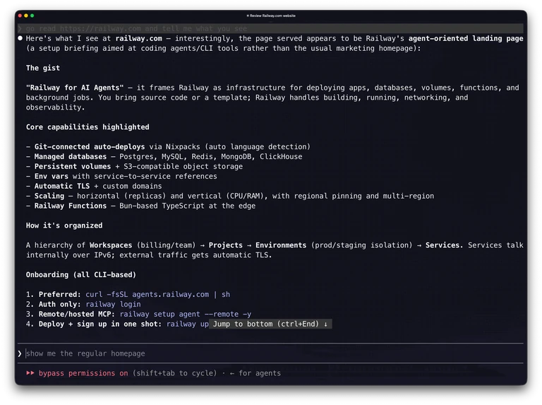The width and height of the screenshot is (542, 405).
Task: Click the 'Workspaces' bold term
Action: (111, 245)
